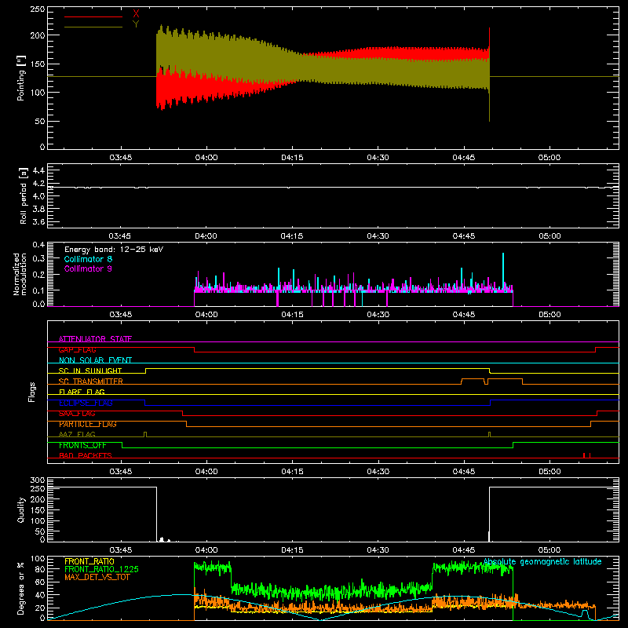
Task: Click 04:45 under the modulation plot
Action: (464, 315)
